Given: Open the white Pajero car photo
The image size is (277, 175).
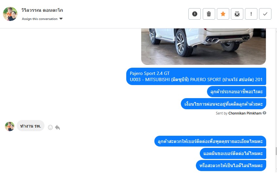Looking at the screenshot, I should tap(203, 46).
